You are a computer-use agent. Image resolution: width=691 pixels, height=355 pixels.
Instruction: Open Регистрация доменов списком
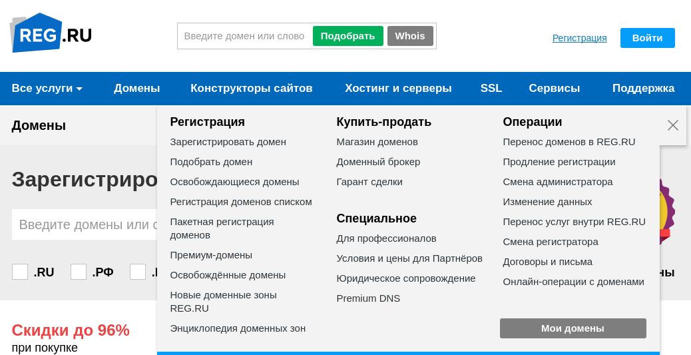pyautogui.click(x=241, y=202)
